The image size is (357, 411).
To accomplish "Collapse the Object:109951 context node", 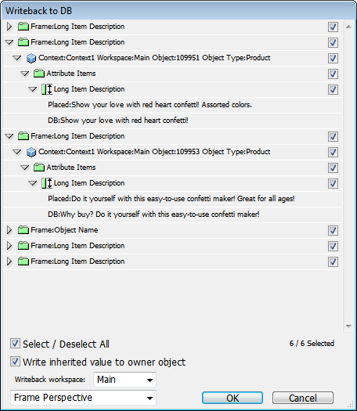I will [x=17, y=58].
